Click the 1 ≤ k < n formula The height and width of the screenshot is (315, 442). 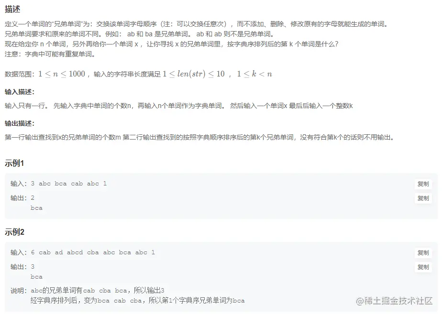(254, 74)
